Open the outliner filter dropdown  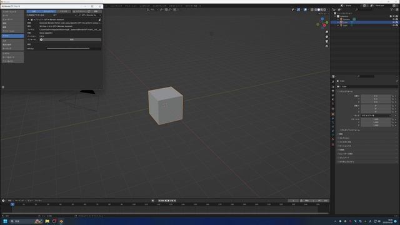click(x=392, y=10)
